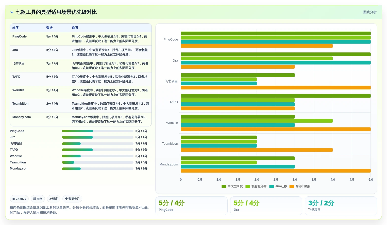
Task: Click the 2.5 tick on the chart x-axis
Action: tap(276, 180)
